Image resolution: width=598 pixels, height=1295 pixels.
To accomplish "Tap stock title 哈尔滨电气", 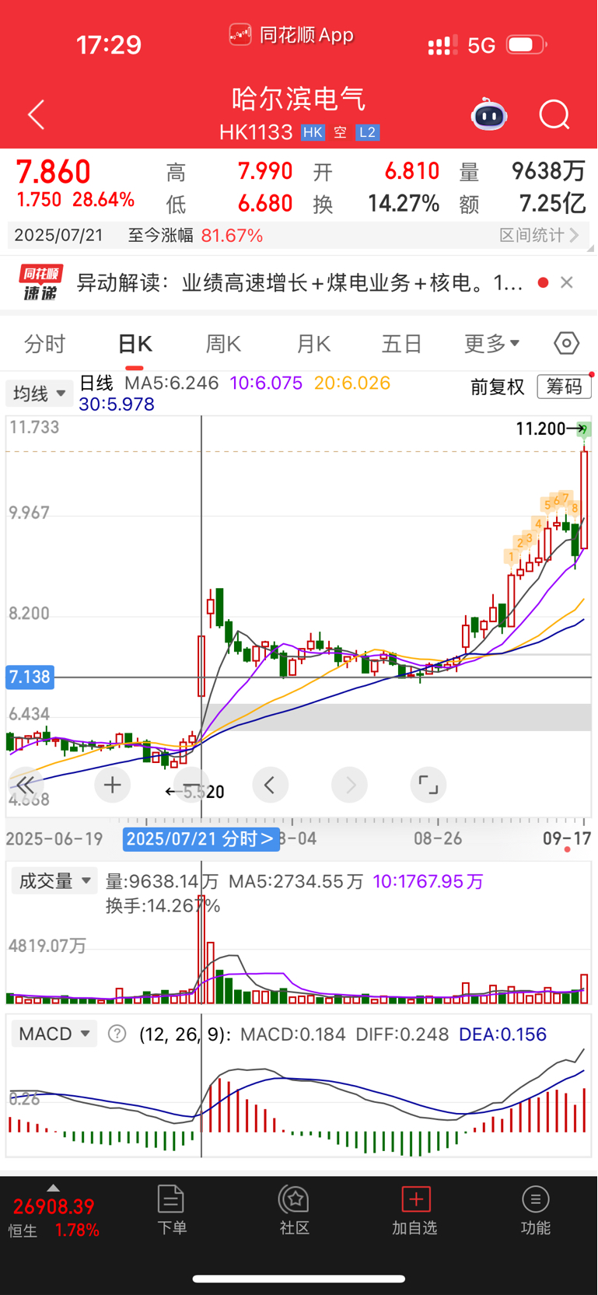I will (299, 99).
